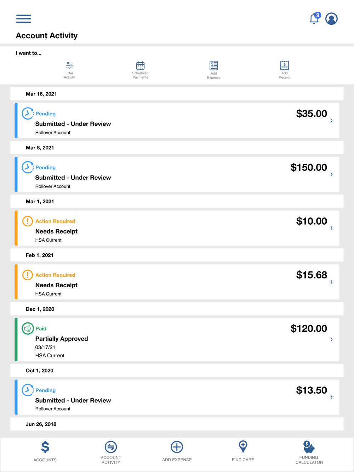Tap the Find Care location pin icon
The height and width of the screenshot is (472, 354).
[x=243, y=447]
